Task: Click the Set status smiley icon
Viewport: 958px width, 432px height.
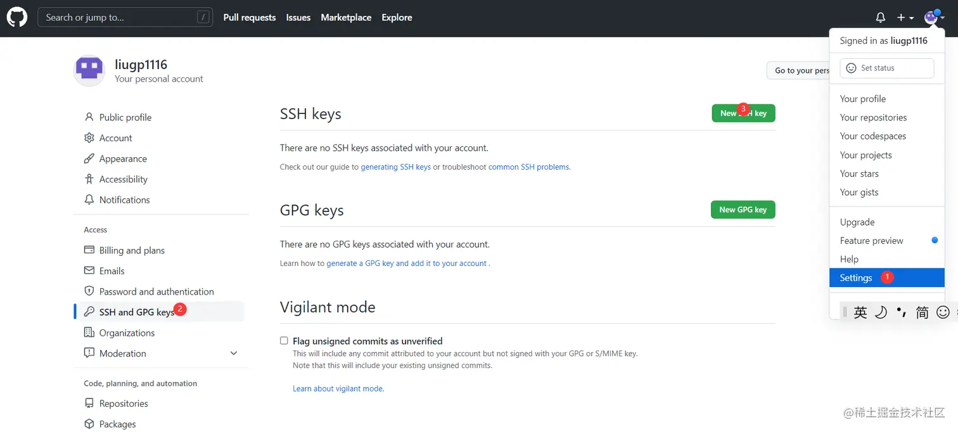Action: click(852, 68)
